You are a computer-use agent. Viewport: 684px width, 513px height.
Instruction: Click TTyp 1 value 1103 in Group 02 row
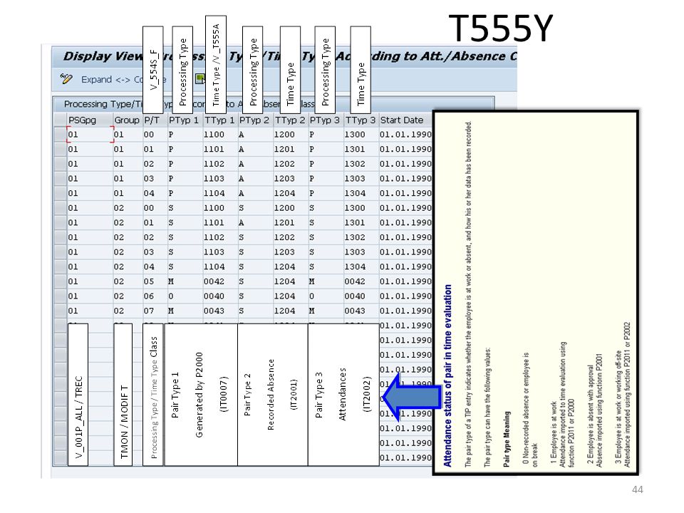[x=220, y=252]
